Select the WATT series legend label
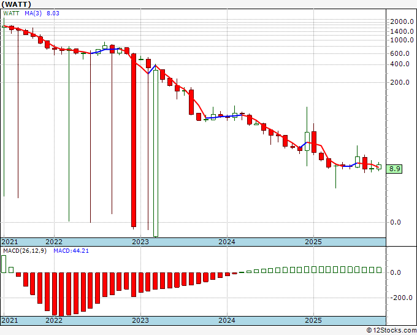Viewport: 417px width, 335px height. (x=11, y=13)
